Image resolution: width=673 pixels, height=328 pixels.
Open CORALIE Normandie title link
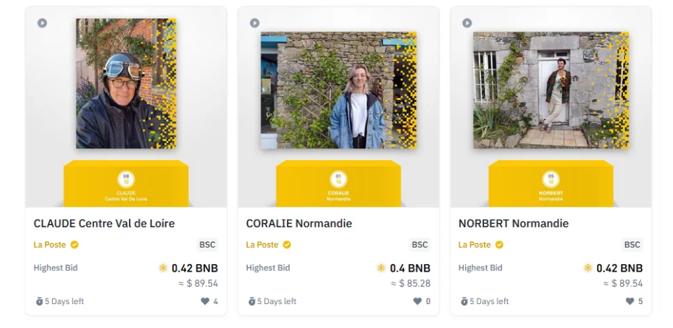[298, 224]
